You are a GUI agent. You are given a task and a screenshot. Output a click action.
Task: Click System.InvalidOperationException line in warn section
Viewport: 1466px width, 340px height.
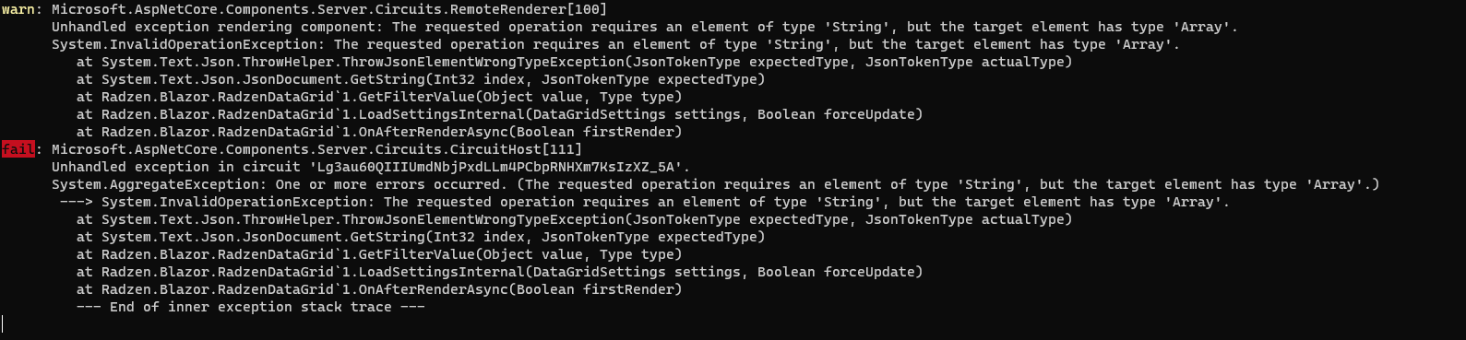click(x=615, y=44)
